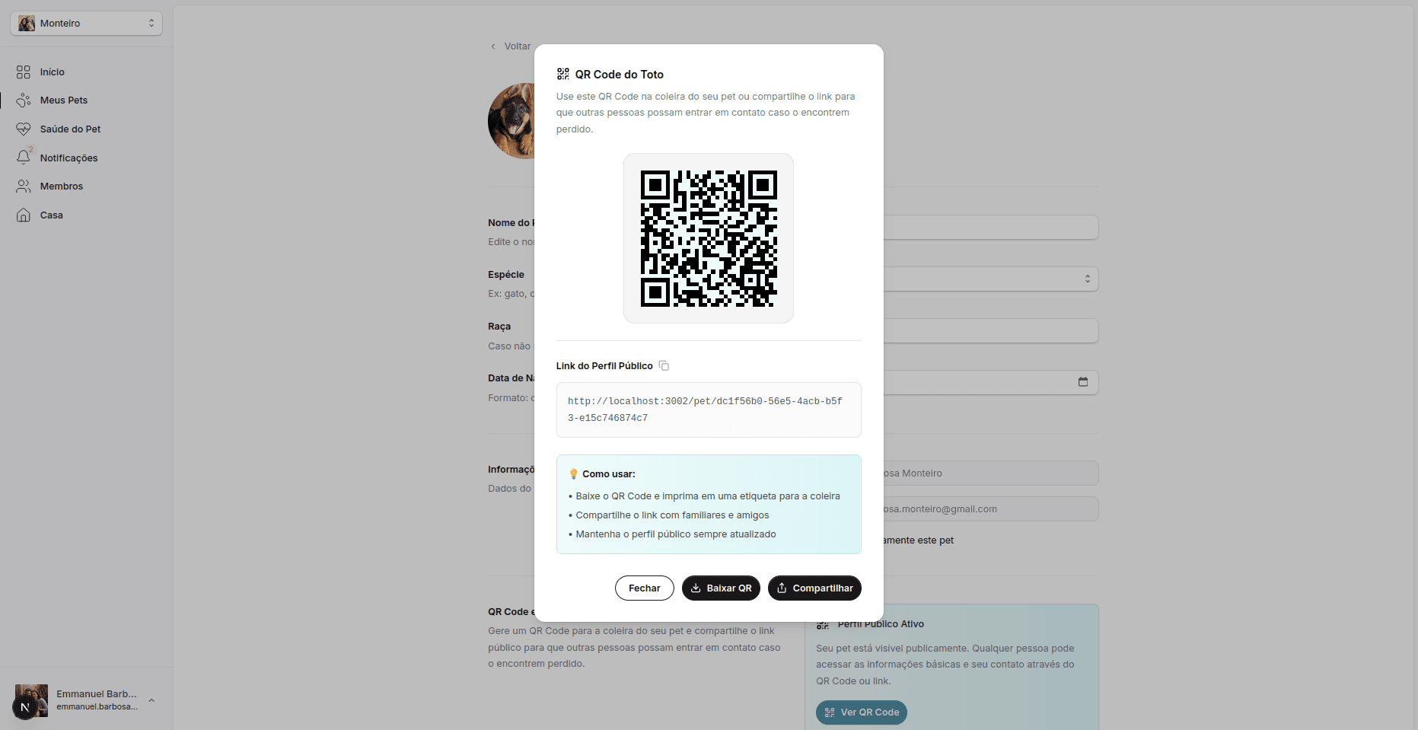Open the birth date calendar picker
This screenshot has width=1418, height=730.
click(x=1083, y=382)
